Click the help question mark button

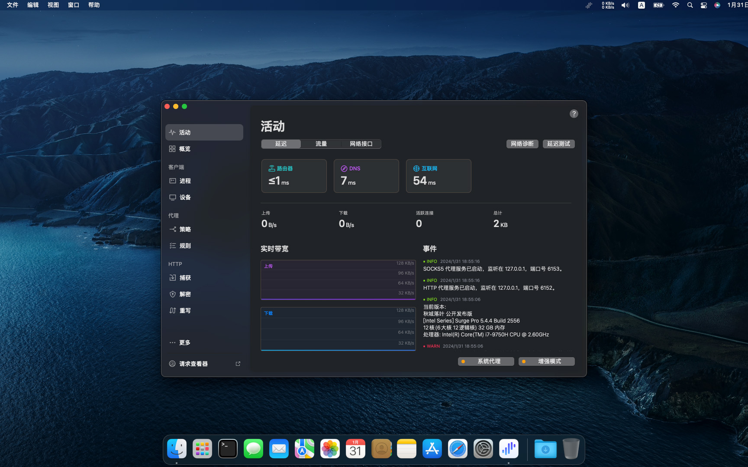[574, 114]
